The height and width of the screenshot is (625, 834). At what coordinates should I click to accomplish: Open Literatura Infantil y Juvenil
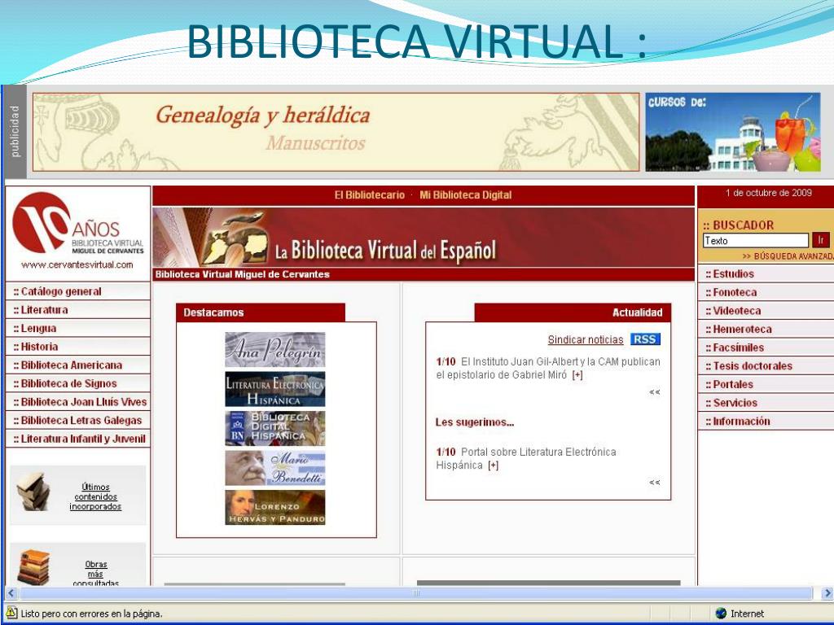77,439
